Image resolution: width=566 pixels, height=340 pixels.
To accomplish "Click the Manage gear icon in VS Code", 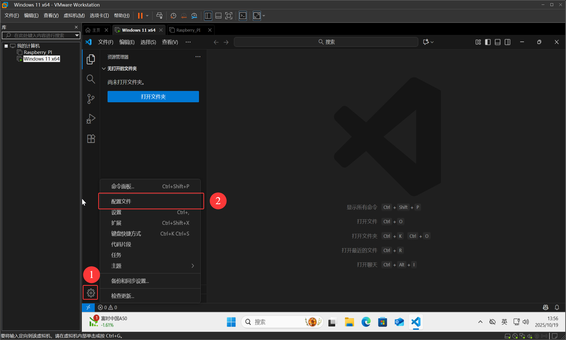I will click(x=91, y=293).
